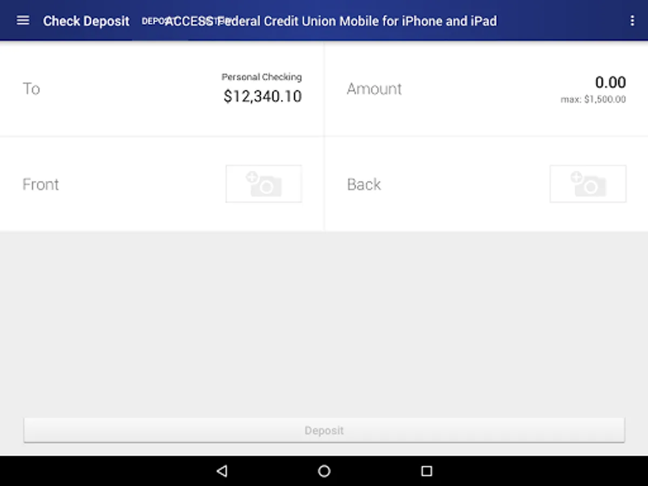Click the Amount label
The width and height of the screenshot is (648, 486).
[x=374, y=89]
